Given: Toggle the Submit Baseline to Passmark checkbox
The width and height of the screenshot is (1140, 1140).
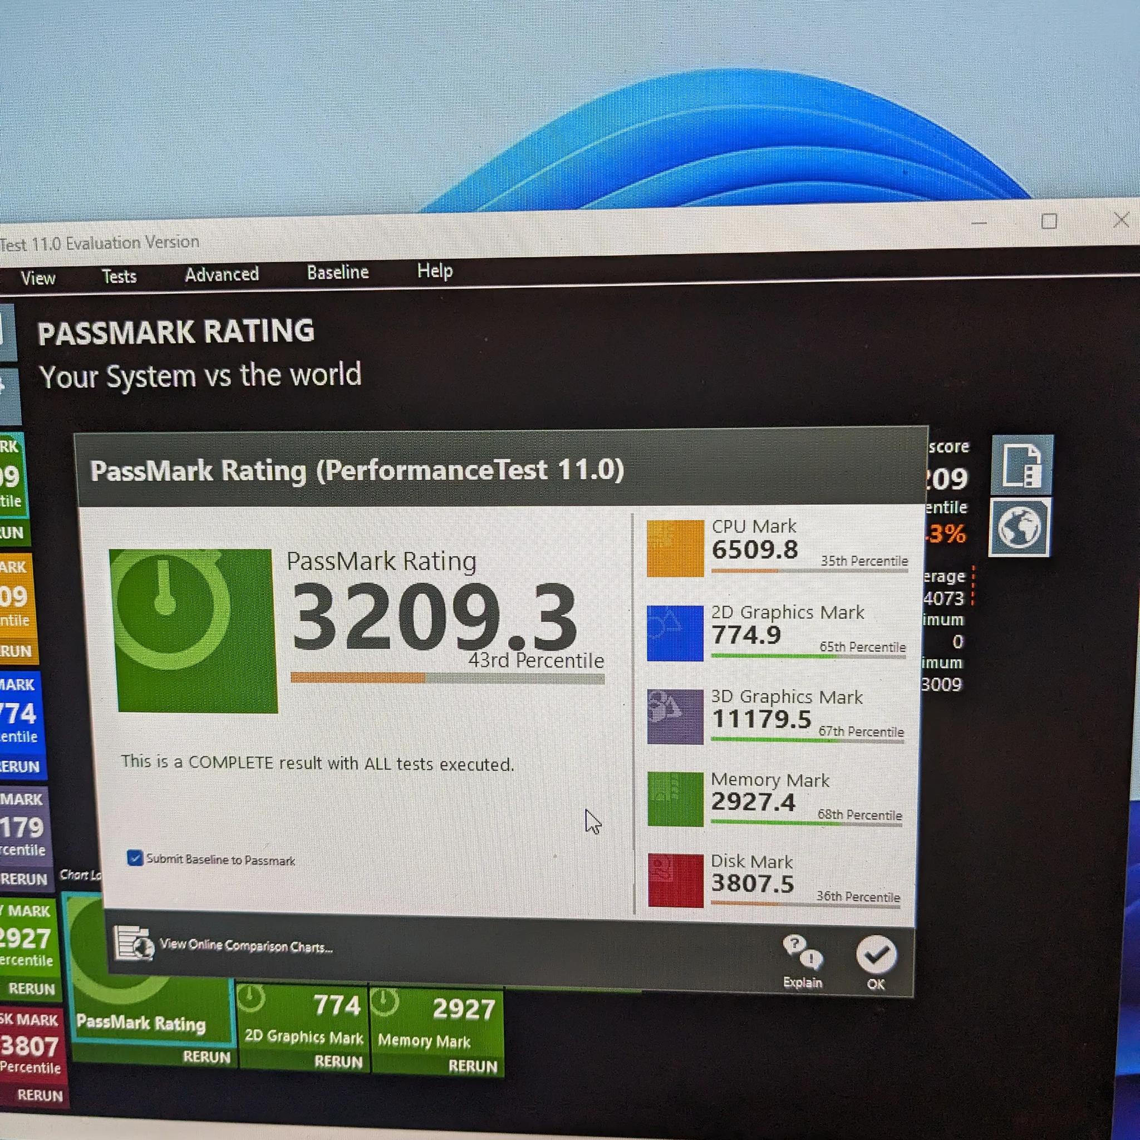Looking at the screenshot, I should coord(135,857).
